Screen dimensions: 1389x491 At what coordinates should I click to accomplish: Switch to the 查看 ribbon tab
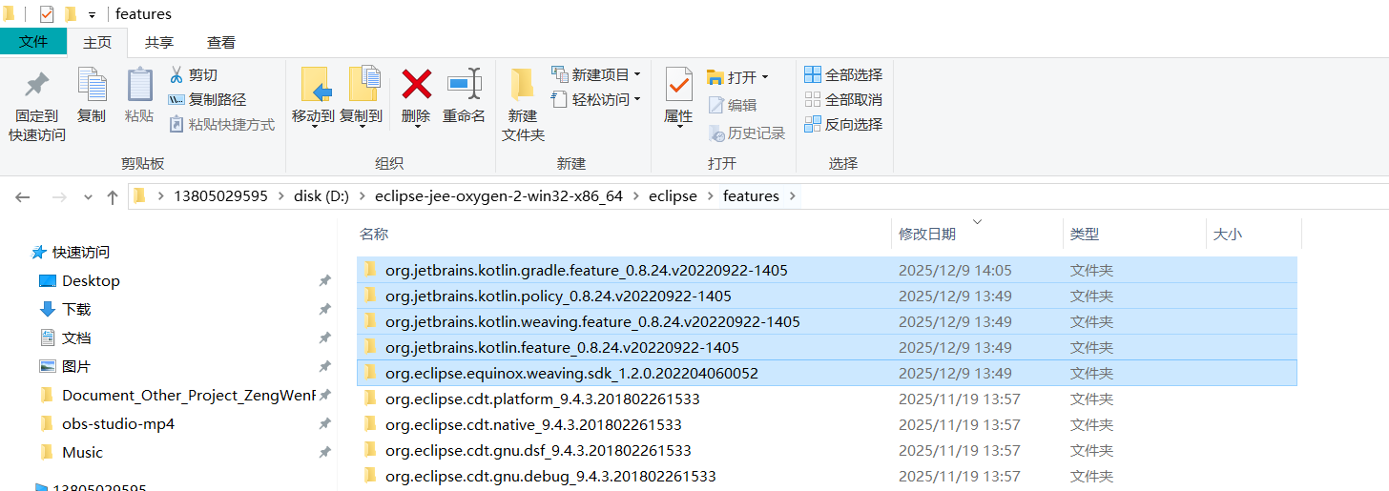click(x=221, y=43)
